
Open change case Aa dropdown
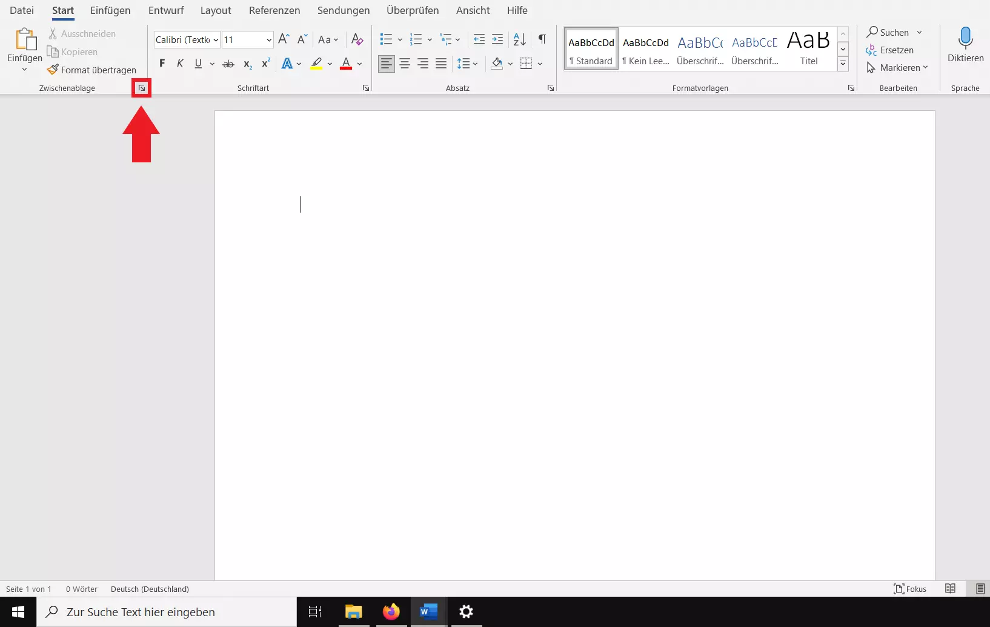(x=328, y=39)
